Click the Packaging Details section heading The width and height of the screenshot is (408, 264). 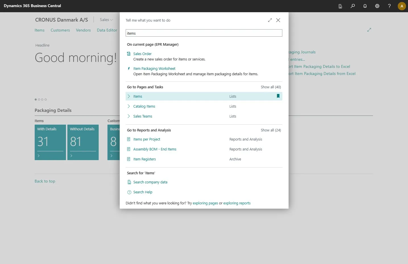coord(53,110)
